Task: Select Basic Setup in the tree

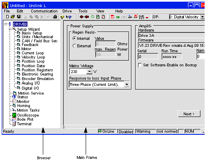Action: (x=32, y=33)
